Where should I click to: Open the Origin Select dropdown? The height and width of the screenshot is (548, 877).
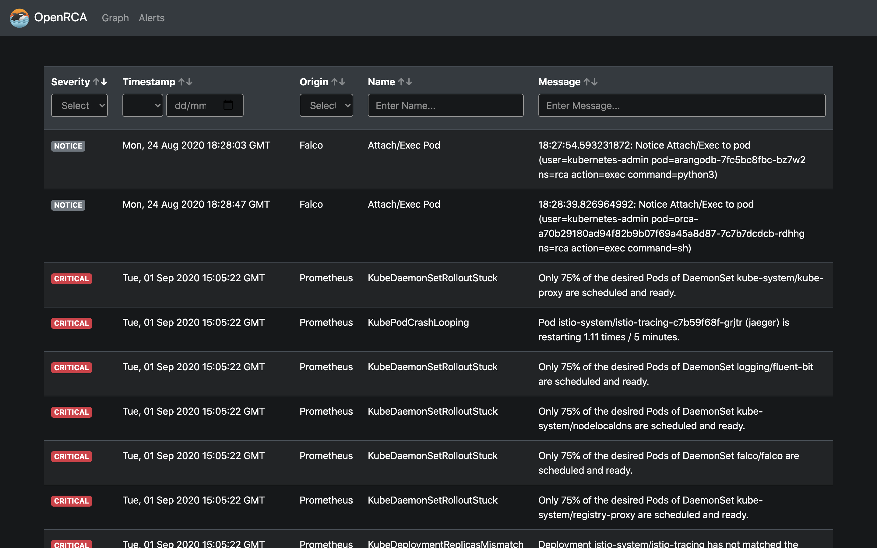click(x=326, y=105)
